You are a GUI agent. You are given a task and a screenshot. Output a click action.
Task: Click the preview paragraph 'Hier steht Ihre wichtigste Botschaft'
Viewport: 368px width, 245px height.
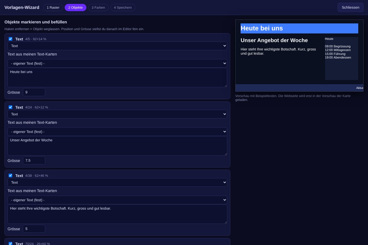[x=278, y=51]
